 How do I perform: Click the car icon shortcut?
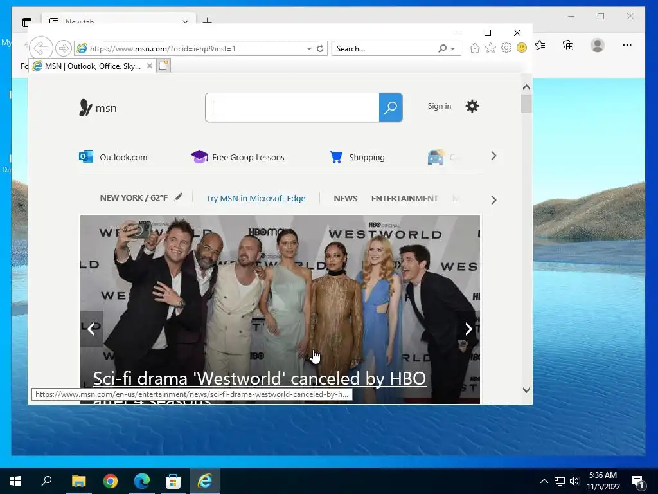(436, 157)
